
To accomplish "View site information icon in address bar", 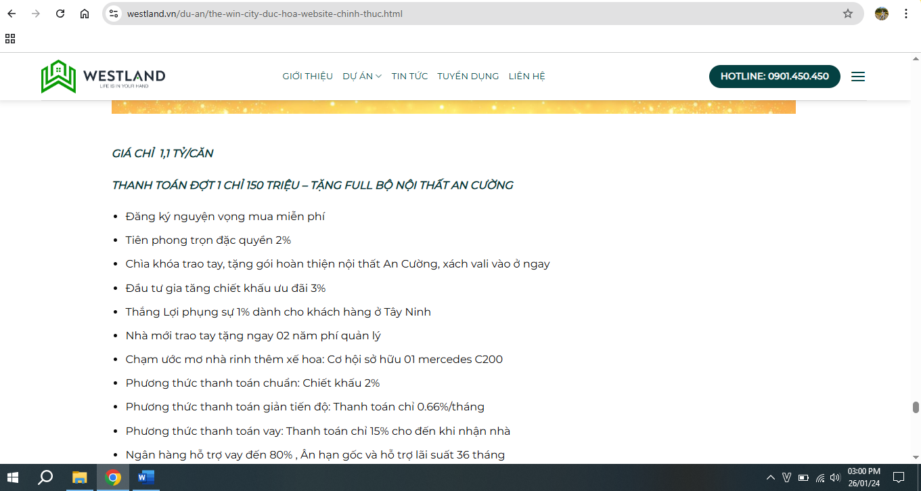I will coord(114,14).
